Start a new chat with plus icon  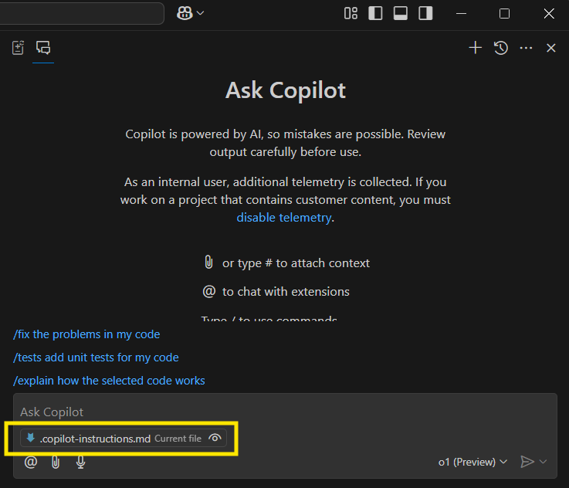[x=475, y=48]
